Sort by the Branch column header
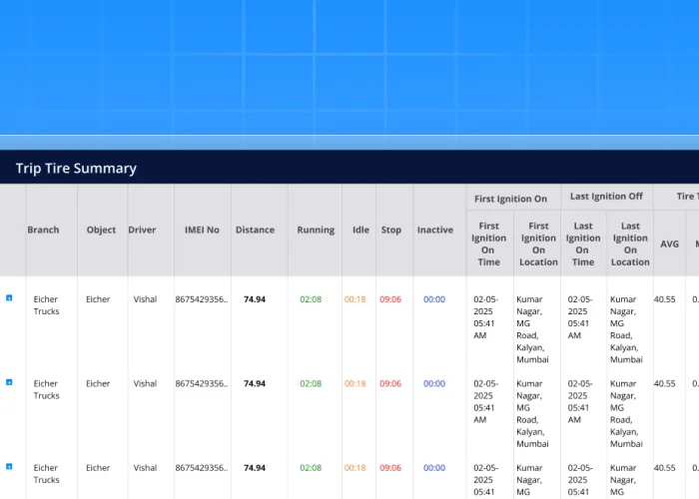The width and height of the screenshot is (699, 499). point(43,230)
